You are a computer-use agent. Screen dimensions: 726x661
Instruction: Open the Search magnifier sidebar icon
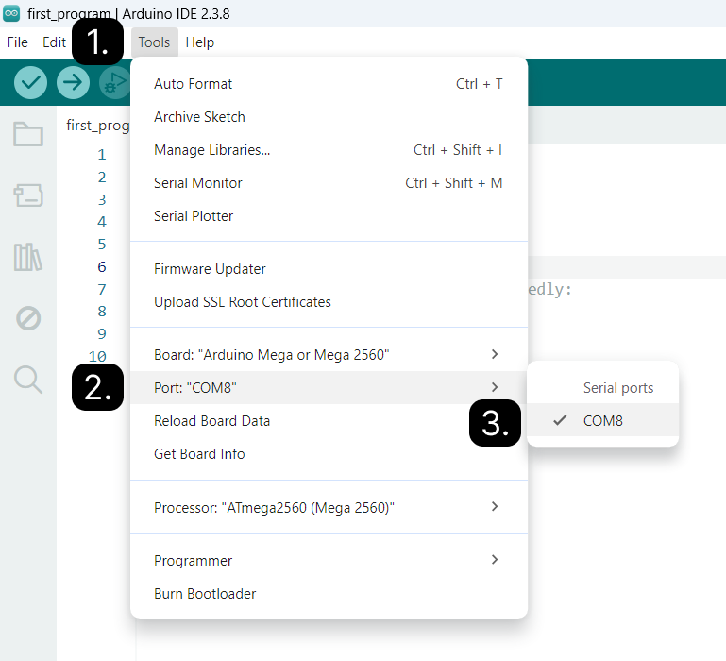tap(28, 380)
